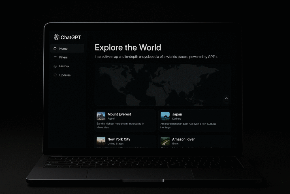Go to the History section
Screen dimensions: 290x194
(x=64, y=66)
